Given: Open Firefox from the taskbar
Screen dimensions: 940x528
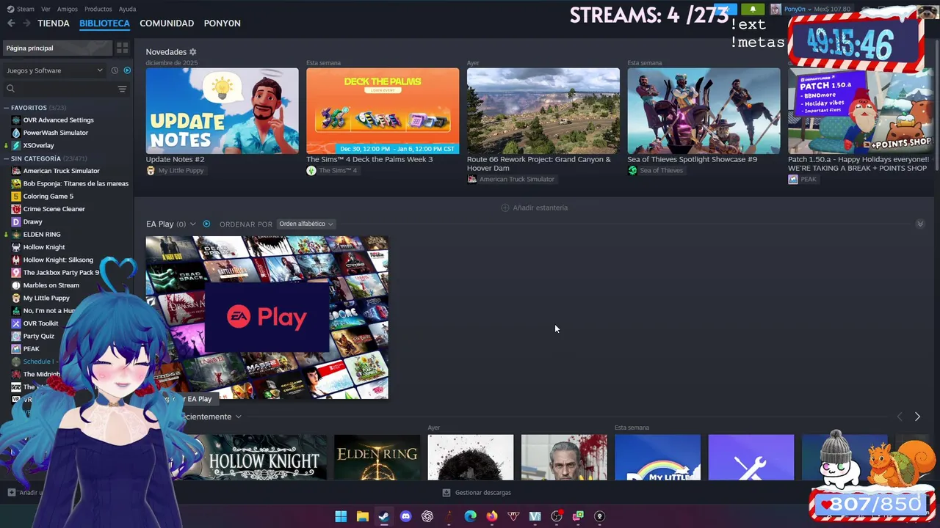Looking at the screenshot, I should tap(492, 516).
